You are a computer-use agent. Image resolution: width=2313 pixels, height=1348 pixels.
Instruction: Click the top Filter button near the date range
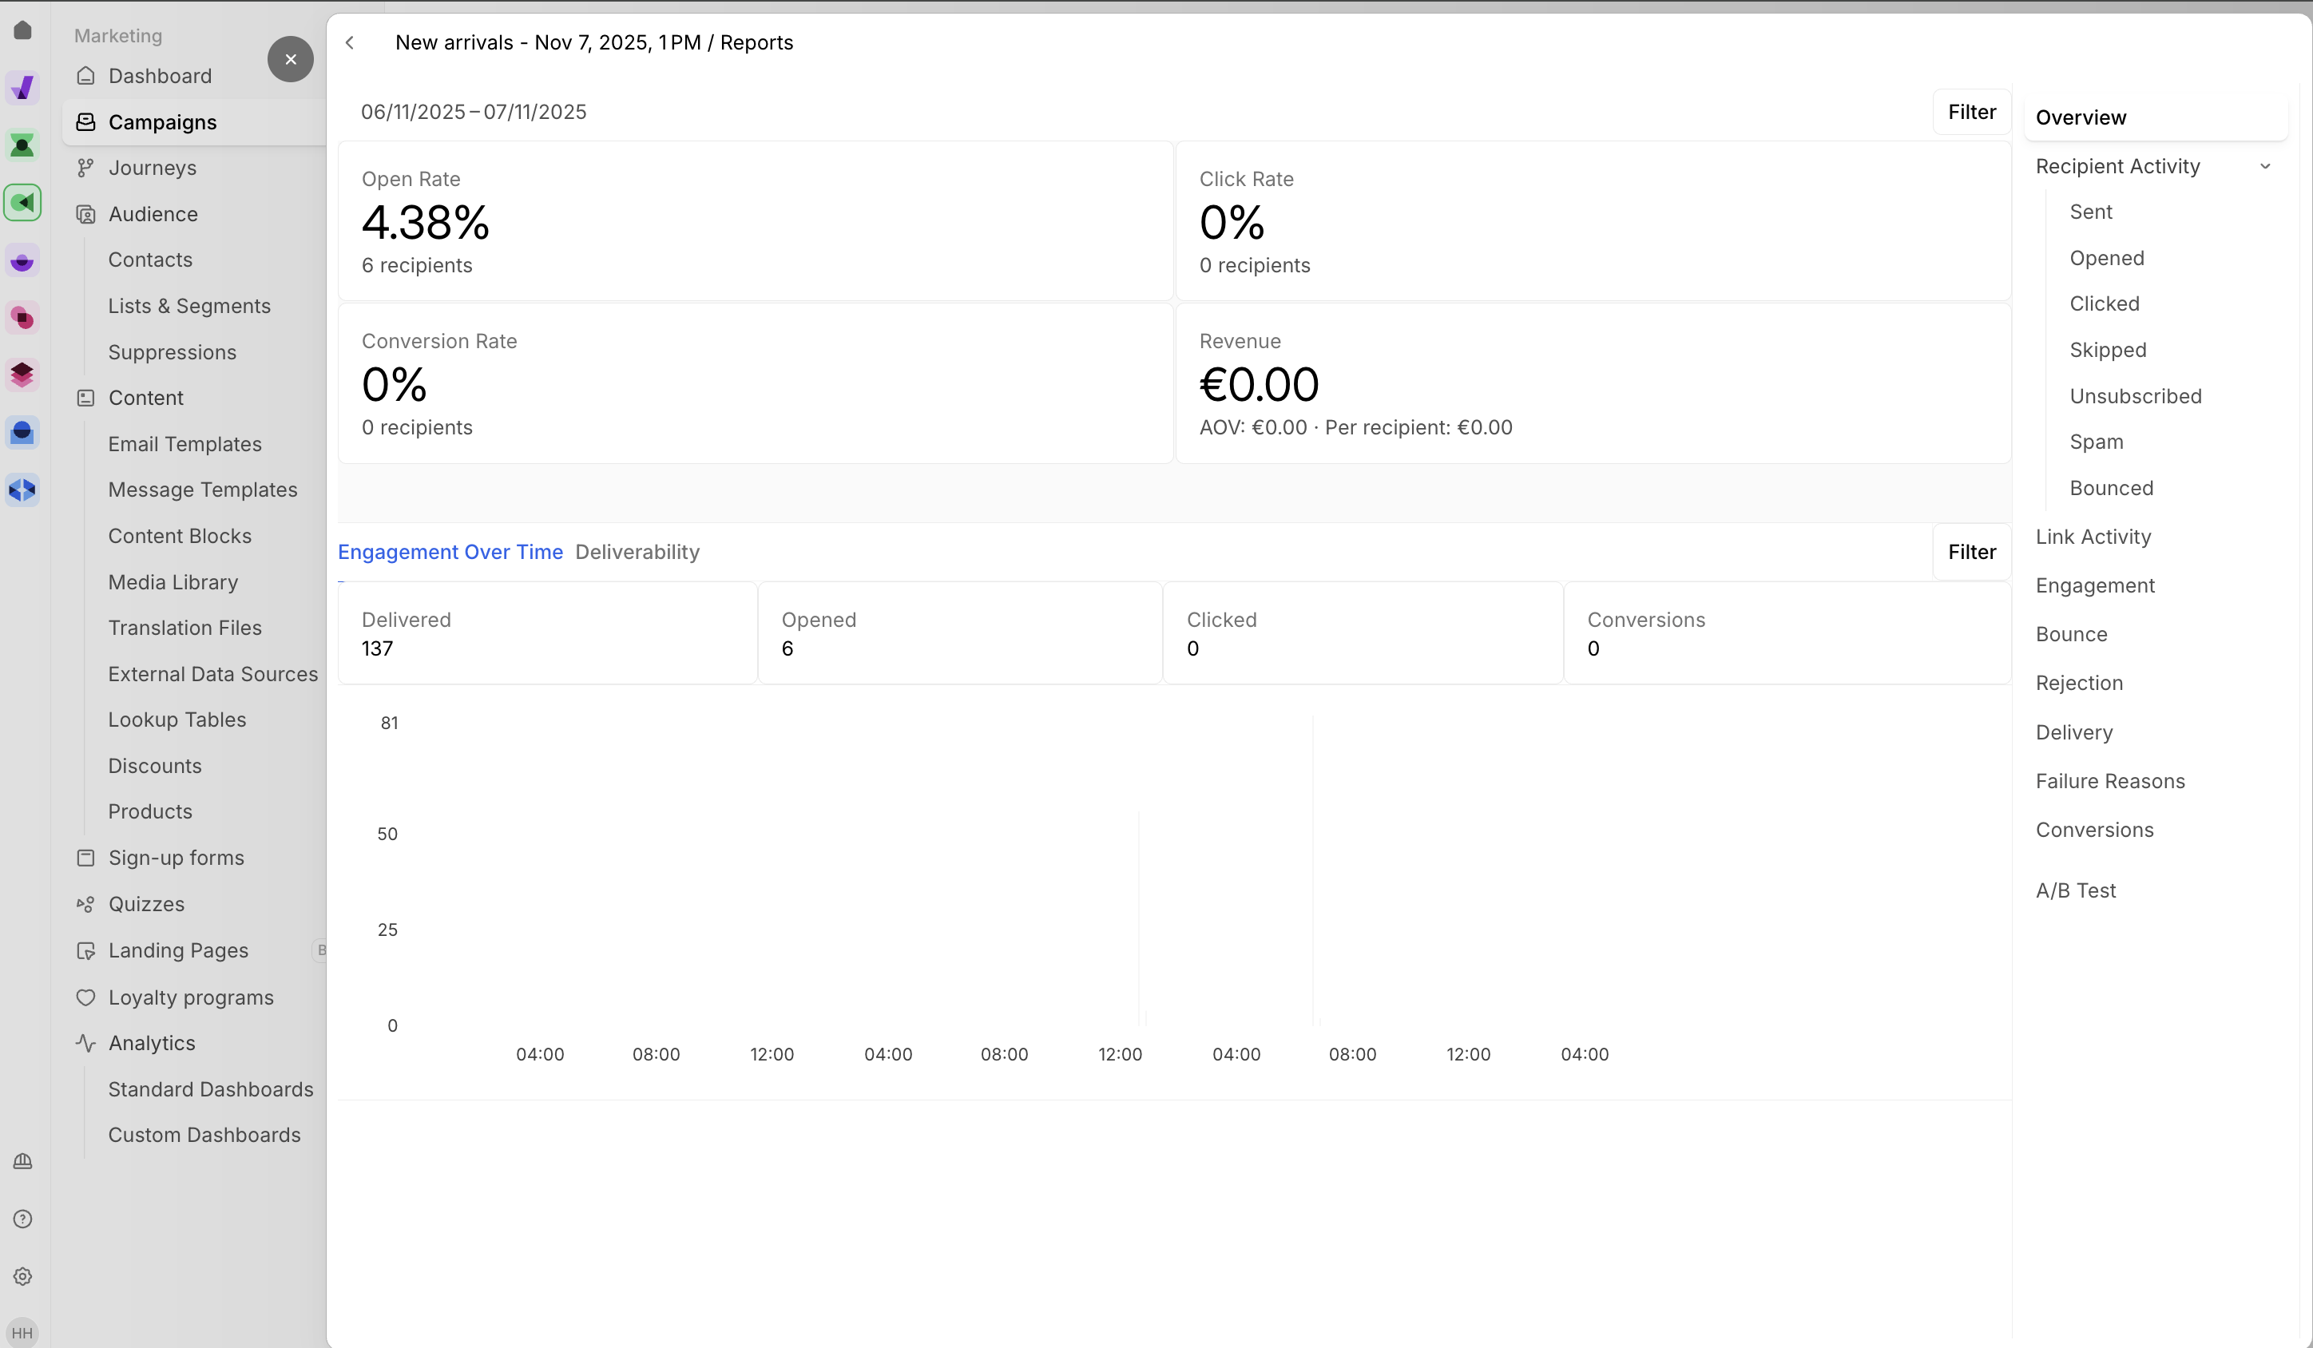point(1971,112)
